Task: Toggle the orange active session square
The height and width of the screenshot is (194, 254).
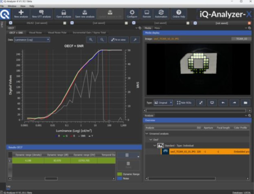Action: coord(249,23)
